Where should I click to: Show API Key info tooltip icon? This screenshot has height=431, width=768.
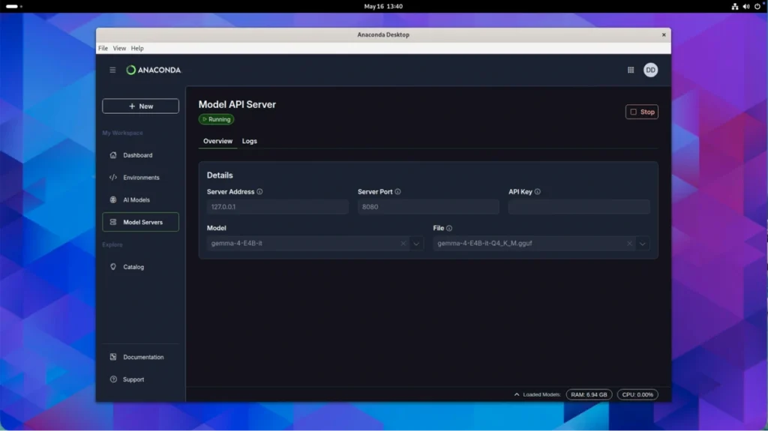pos(537,192)
